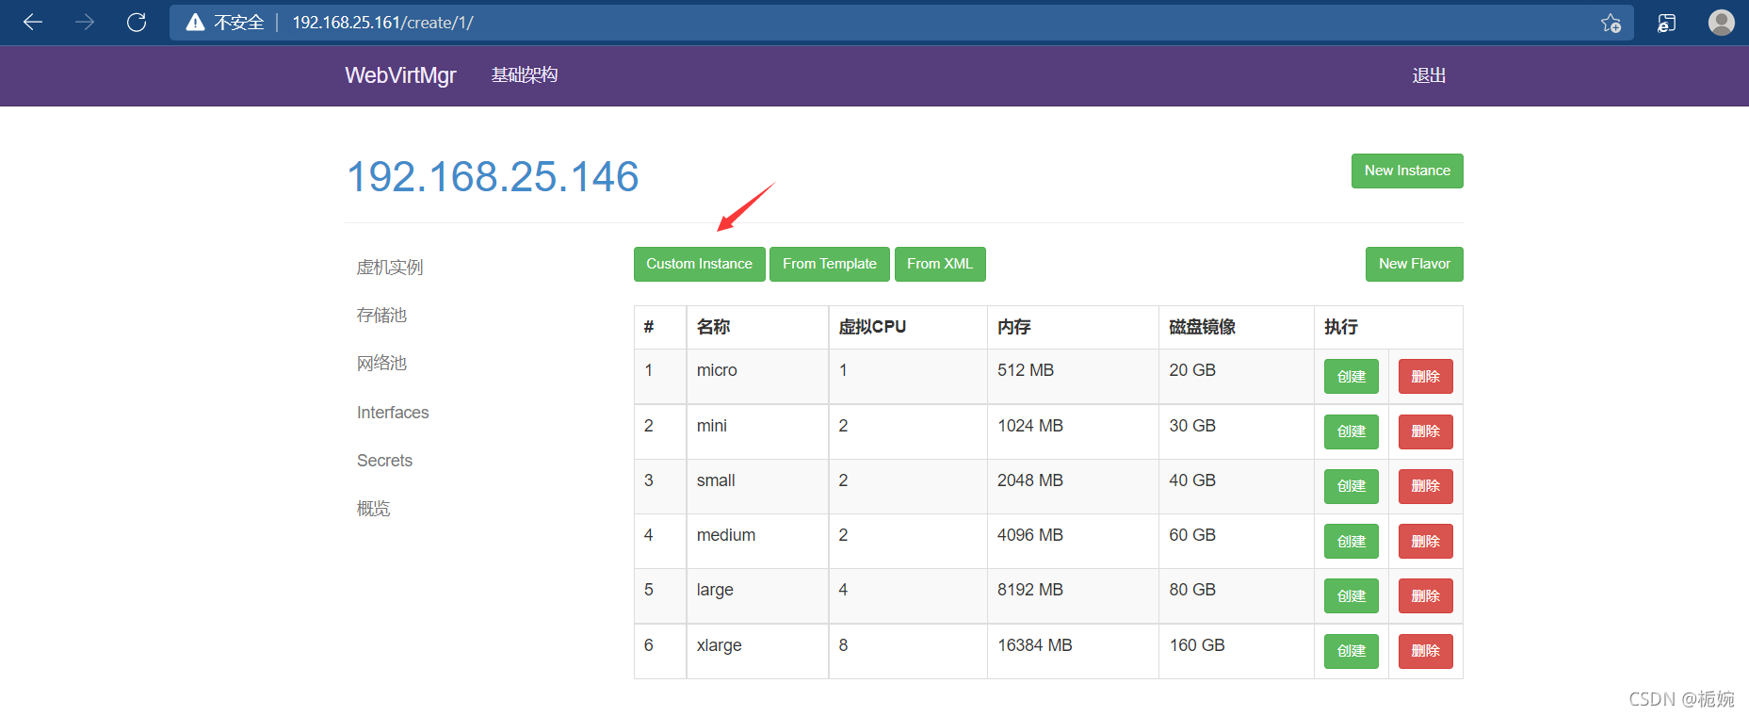Open 虚机实例 in the sidebar
1749x716 pixels.
(x=390, y=268)
